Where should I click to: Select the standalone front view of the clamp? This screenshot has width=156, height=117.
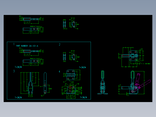point(103,82)
